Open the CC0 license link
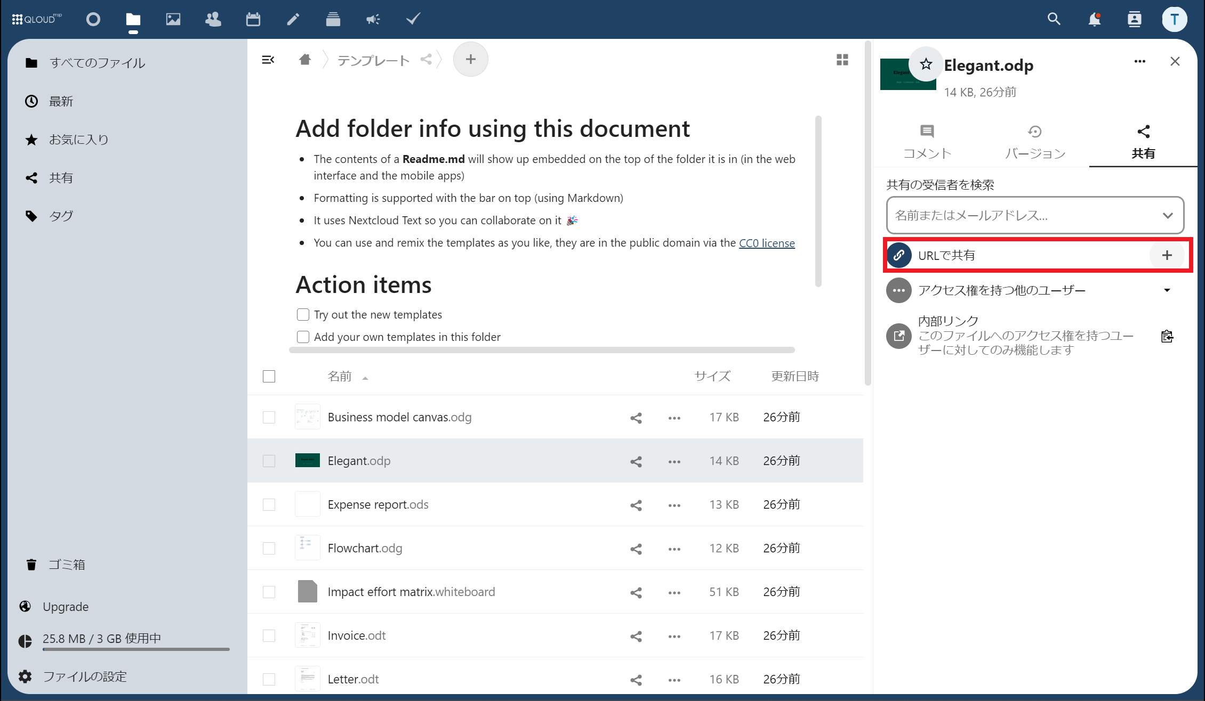 point(766,243)
